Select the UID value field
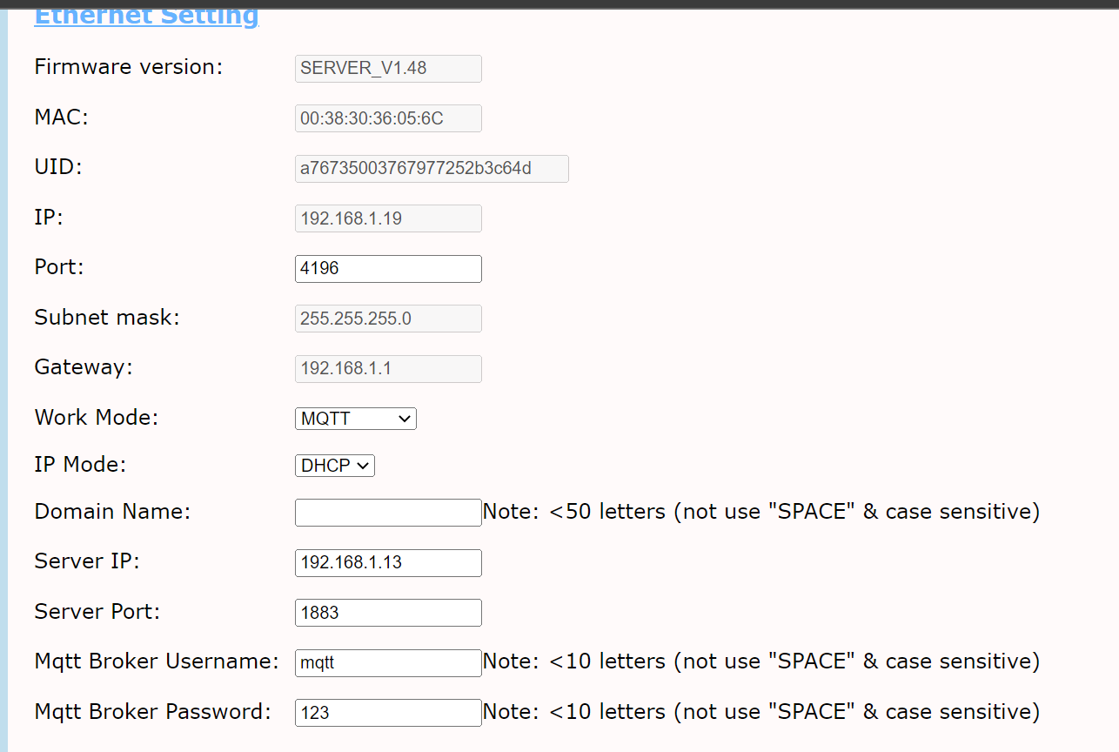The image size is (1119, 752). [432, 169]
